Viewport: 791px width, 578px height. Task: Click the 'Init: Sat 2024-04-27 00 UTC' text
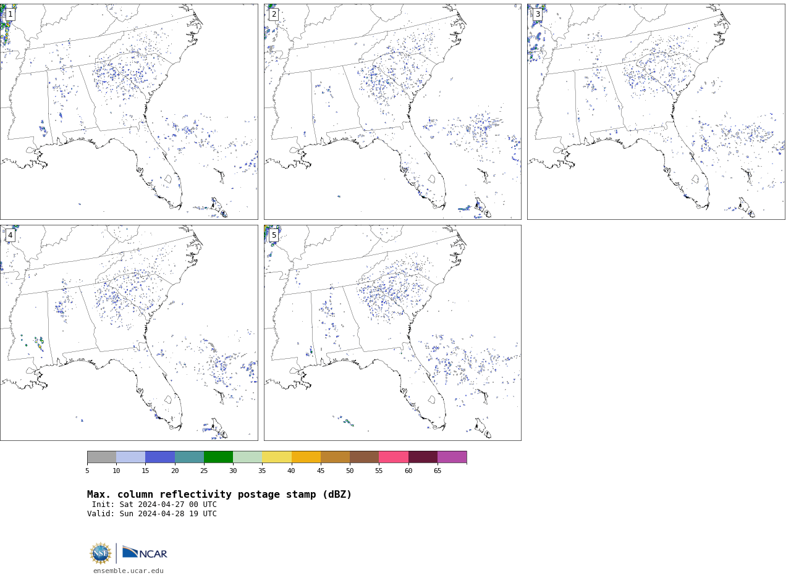click(154, 505)
